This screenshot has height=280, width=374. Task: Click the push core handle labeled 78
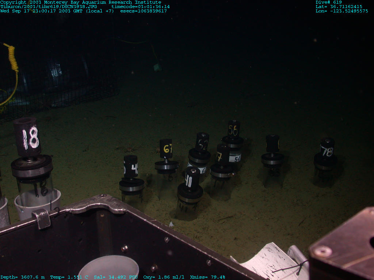(x=327, y=148)
